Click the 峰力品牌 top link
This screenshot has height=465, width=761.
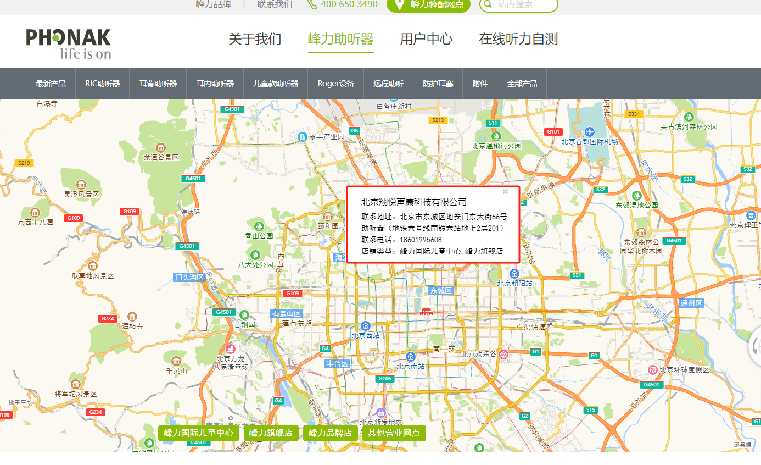coord(214,4)
